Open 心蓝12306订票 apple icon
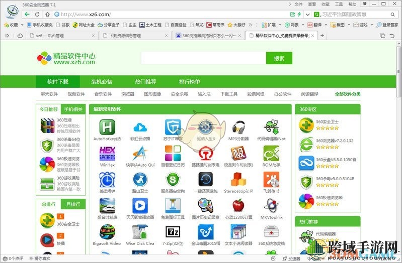Image resolution: width=402 pixels, height=263 pixels. (x=238, y=205)
